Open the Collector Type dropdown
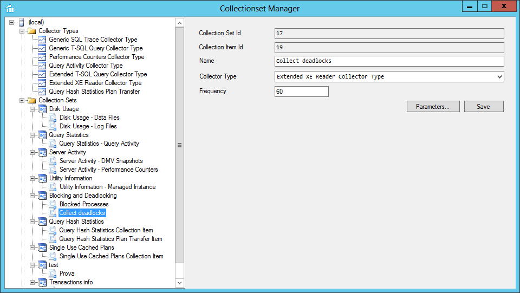Image resolution: width=520 pixels, height=293 pixels. [x=499, y=77]
